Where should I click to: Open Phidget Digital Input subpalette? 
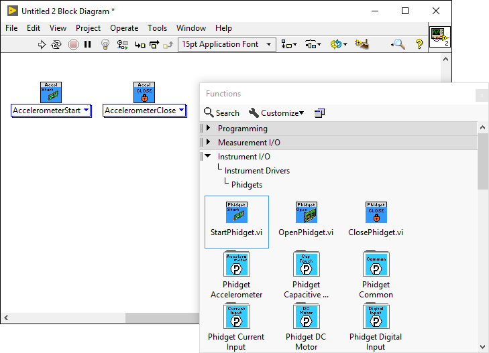[x=376, y=327]
